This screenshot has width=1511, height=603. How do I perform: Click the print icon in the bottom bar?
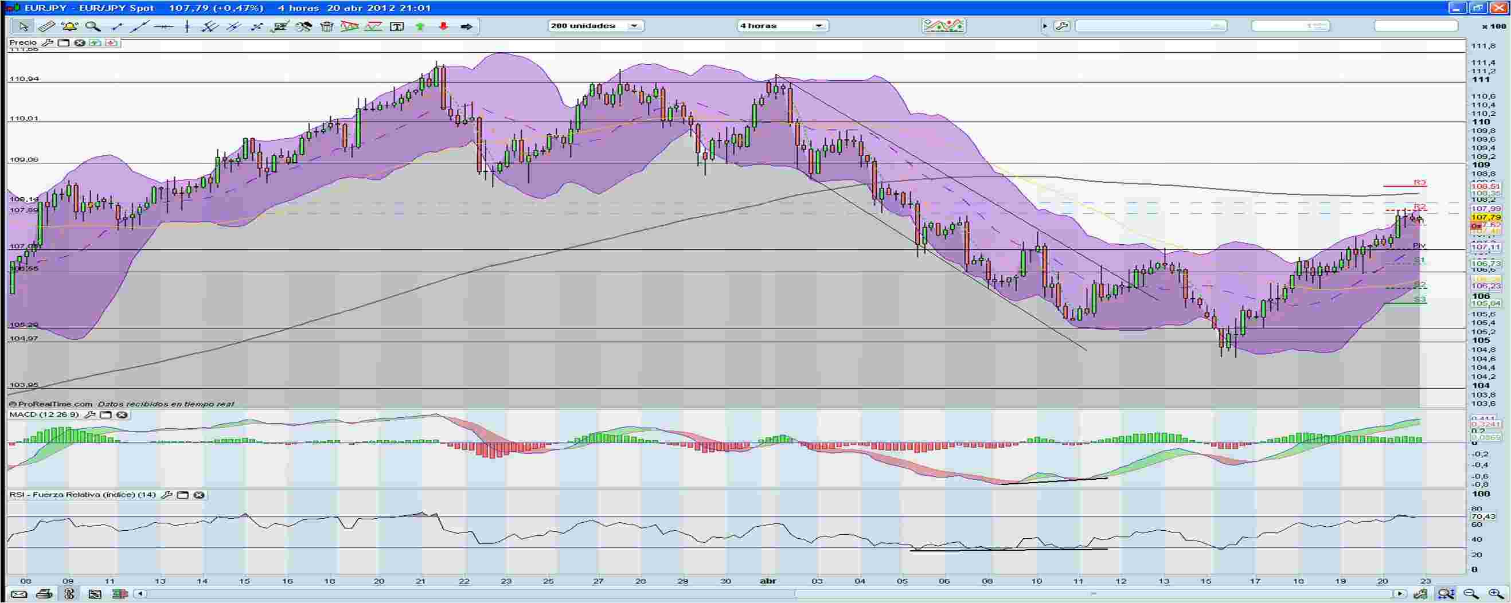44,594
